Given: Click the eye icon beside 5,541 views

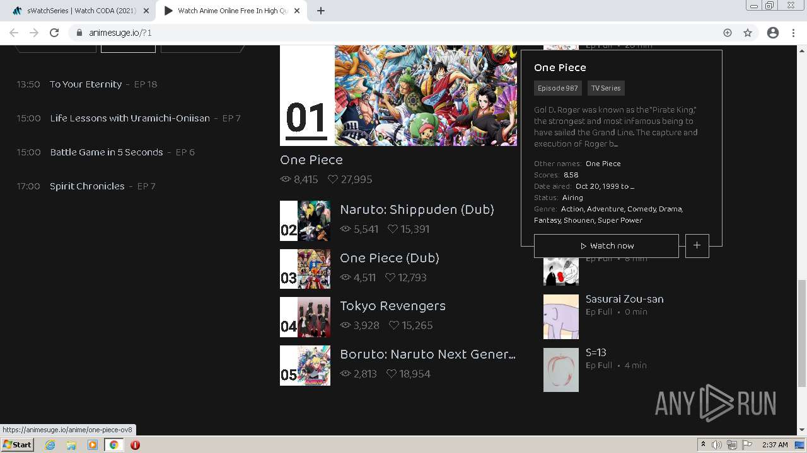Looking at the screenshot, I should (345, 229).
